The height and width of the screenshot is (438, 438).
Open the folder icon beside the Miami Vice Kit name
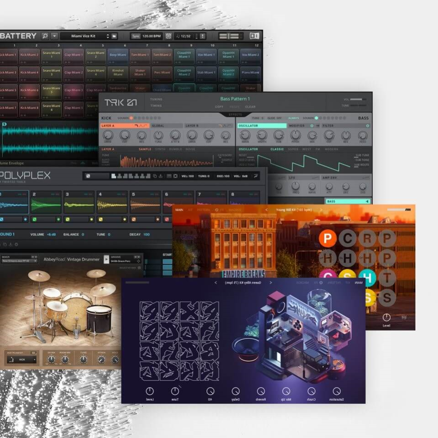pyautogui.click(x=114, y=35)
